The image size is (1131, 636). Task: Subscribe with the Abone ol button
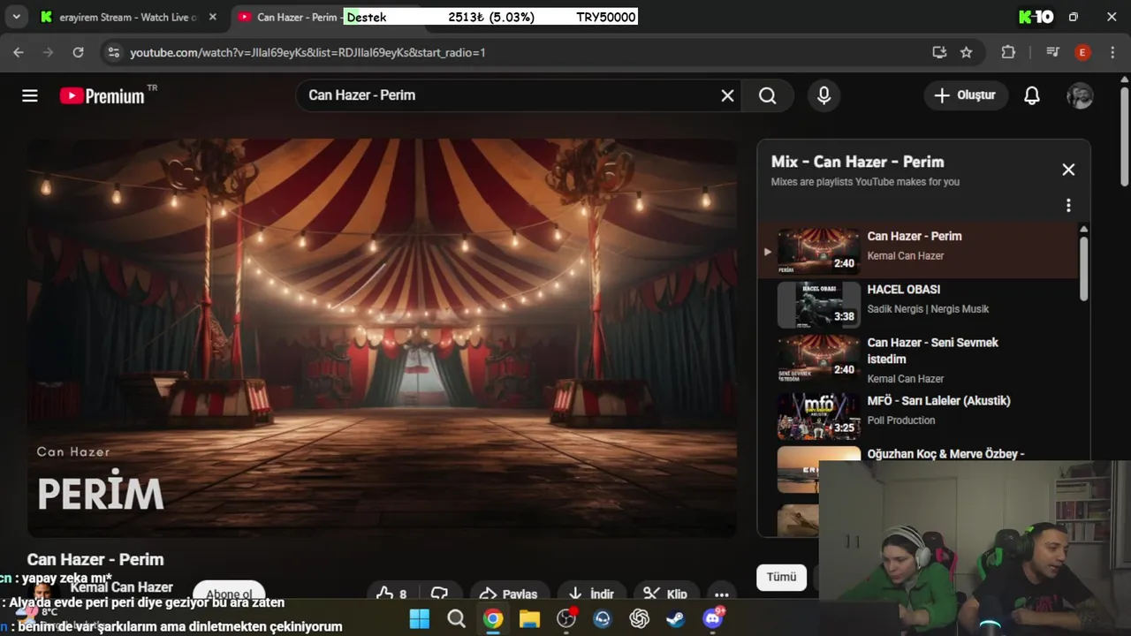229,594
